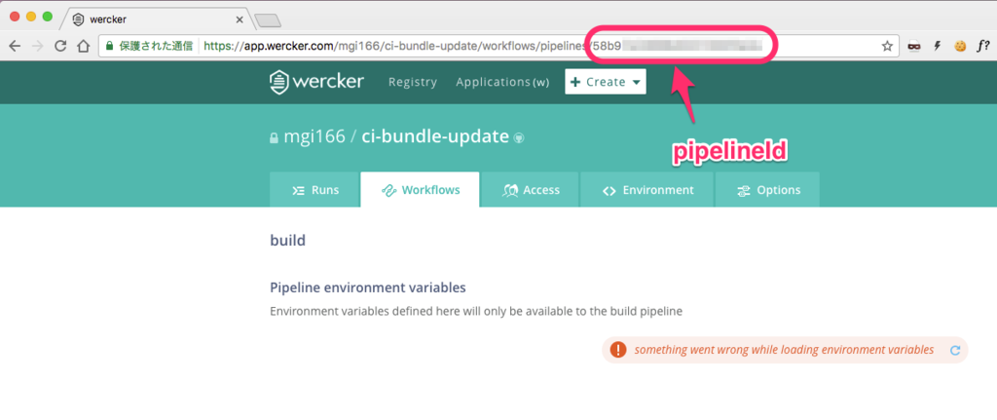
Task: Open the browser home page
Action: tap(84, 46)
